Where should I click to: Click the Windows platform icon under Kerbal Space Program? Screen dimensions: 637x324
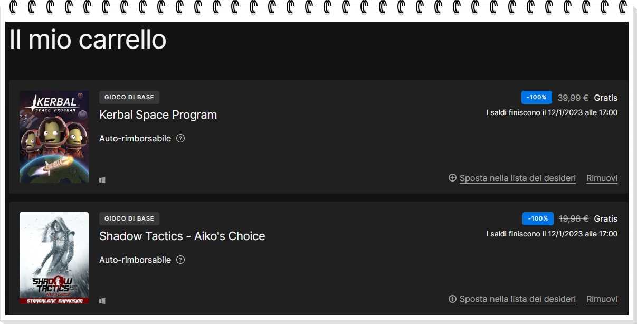click(102, 180)
